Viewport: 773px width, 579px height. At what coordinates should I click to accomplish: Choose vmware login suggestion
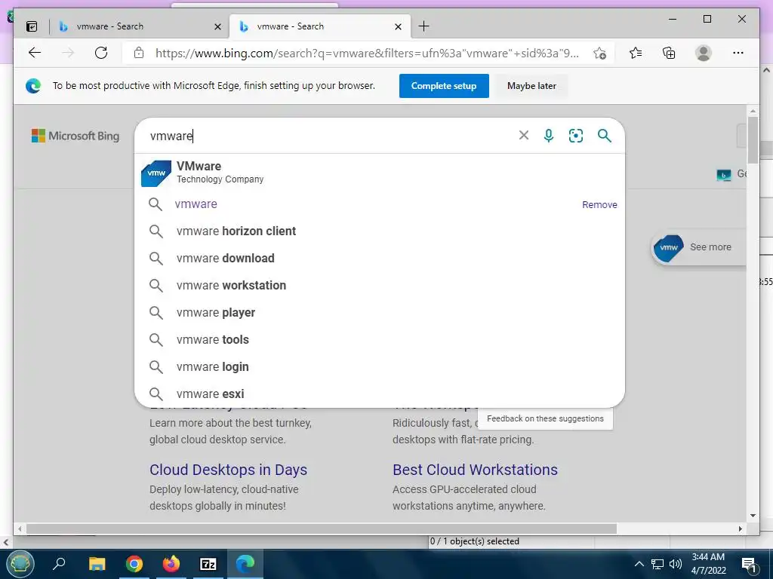tap(379, 366)
